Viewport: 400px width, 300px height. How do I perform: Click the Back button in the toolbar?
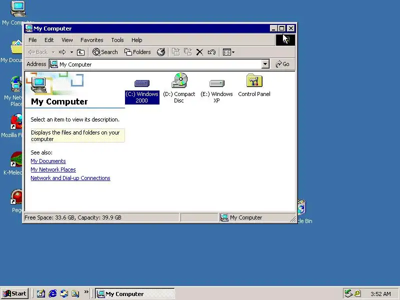point(38,52)
